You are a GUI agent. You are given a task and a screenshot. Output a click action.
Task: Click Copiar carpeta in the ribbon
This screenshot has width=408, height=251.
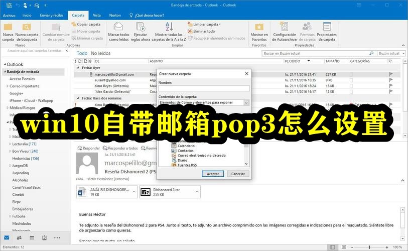tap(86, 24)
